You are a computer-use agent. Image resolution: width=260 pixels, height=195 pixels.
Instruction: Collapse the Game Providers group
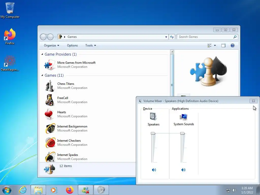pyautogui.click(x=42, y=54)
